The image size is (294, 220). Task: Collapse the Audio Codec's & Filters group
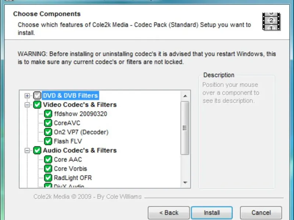(27, 150)
